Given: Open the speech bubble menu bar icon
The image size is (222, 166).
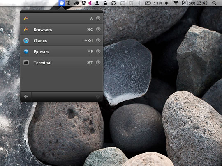Looking at the screenshot, I should pos(123,3).
